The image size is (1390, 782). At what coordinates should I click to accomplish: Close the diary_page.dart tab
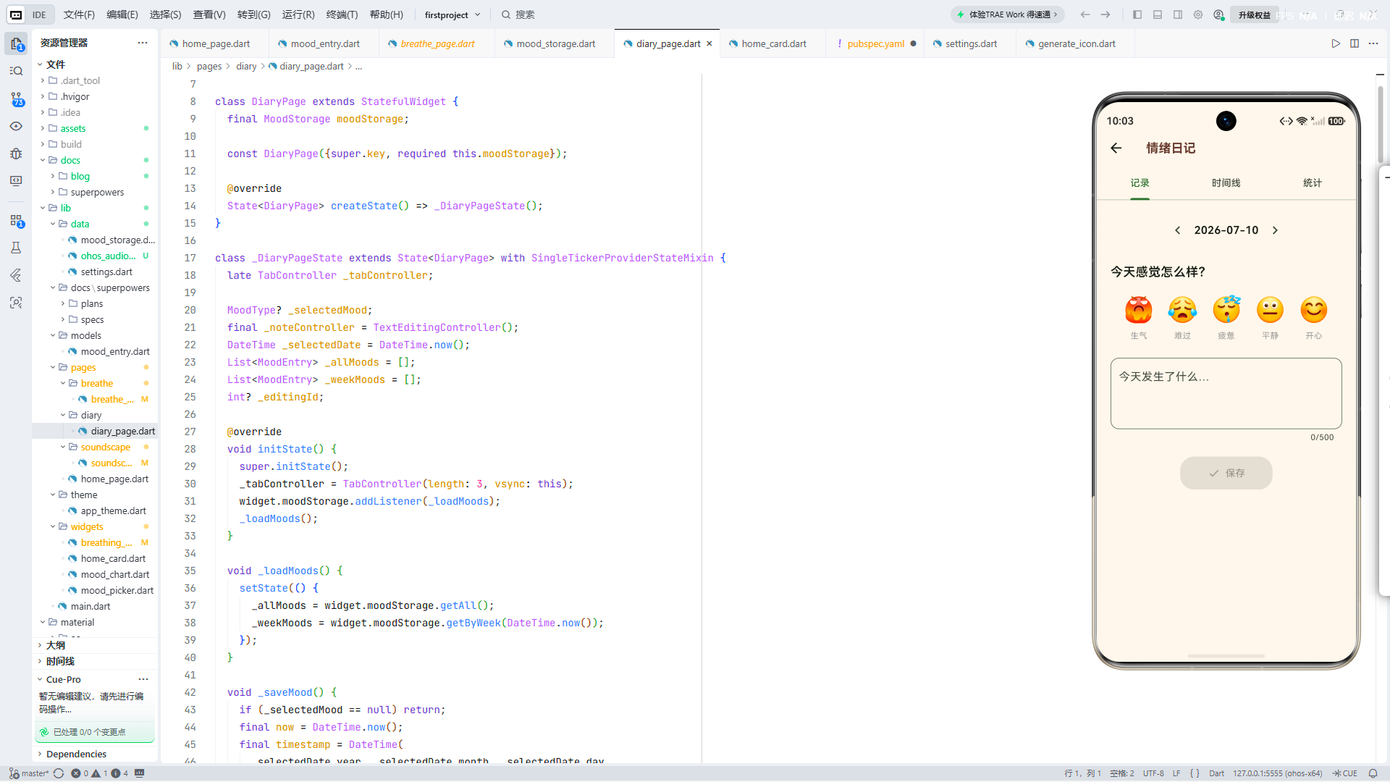[709, 43]
